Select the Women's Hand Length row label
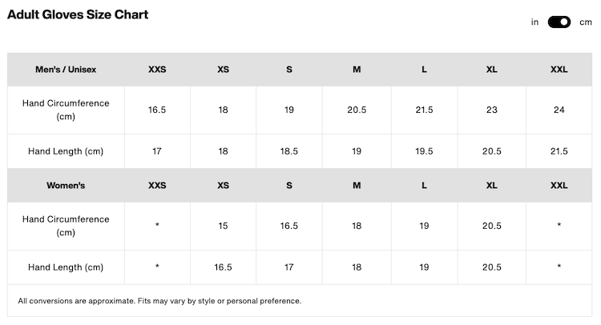601x325 pixels. click(x=66, y=267)
